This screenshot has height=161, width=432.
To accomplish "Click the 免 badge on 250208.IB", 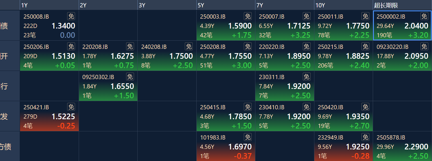I will 248,46.
